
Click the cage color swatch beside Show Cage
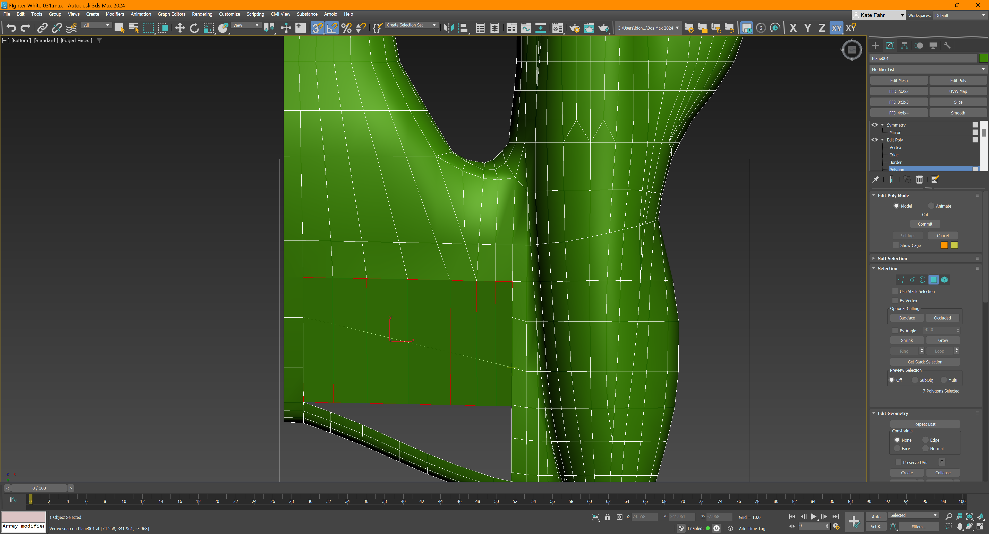(x=944, y=245)
